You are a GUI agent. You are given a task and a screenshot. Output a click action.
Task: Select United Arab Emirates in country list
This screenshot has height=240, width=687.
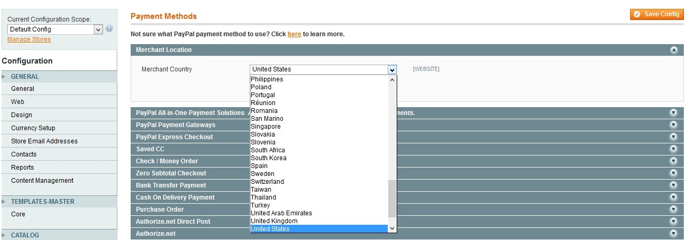click(319, 213)
